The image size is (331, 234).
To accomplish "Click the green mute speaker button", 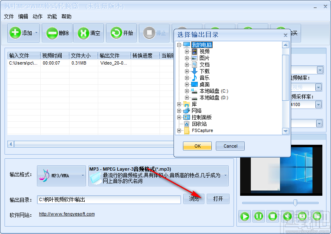I will pos(287,216).
